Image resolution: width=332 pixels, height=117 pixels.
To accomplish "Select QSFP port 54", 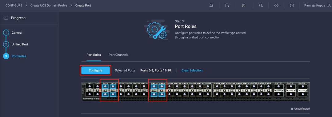I will tap(303, 94).
